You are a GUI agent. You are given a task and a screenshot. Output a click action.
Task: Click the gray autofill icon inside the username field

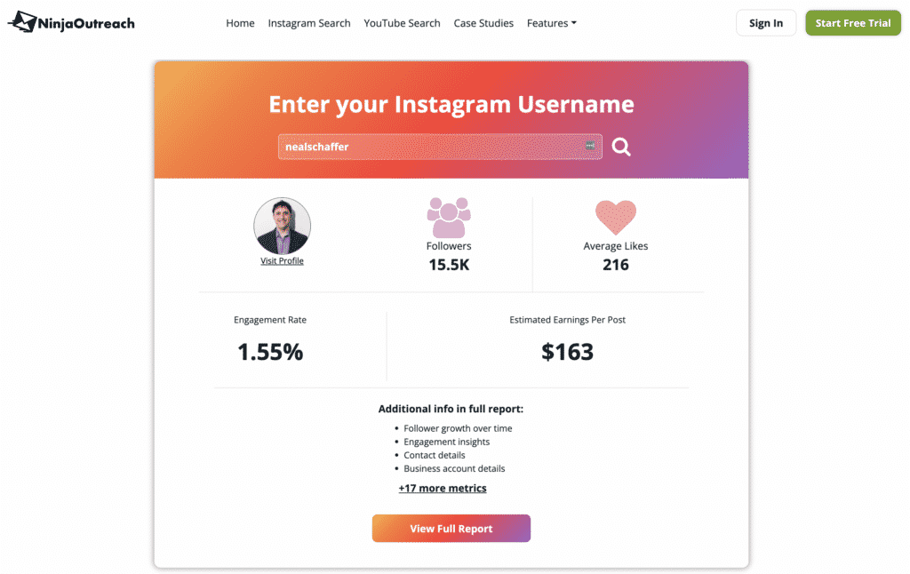[x=588, y=144]
